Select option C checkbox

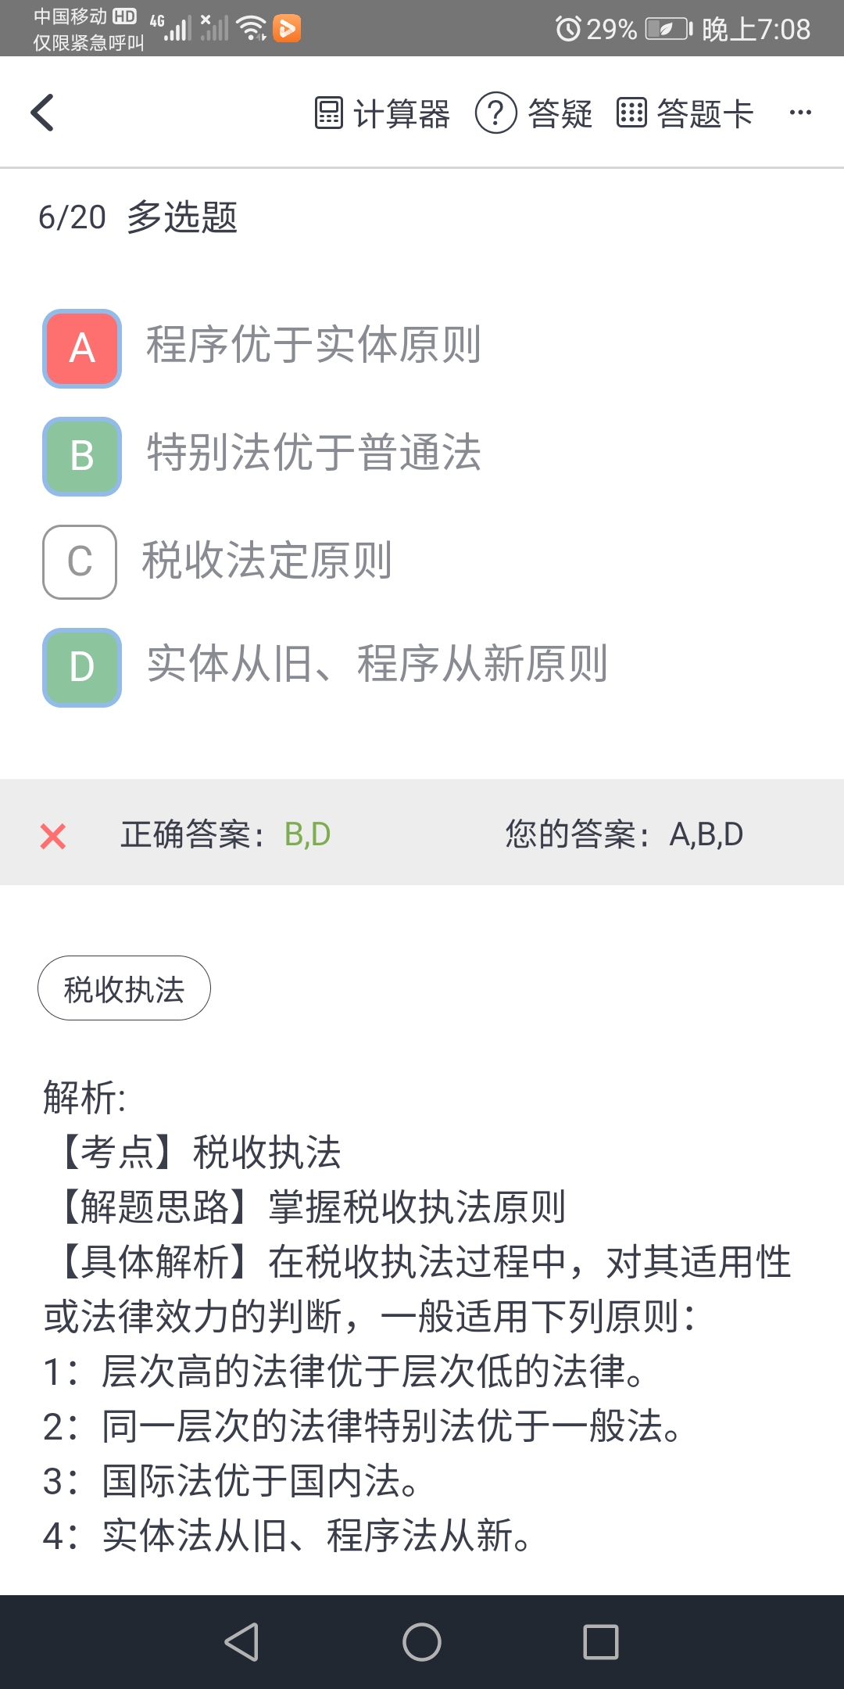(x=80, y=562)
